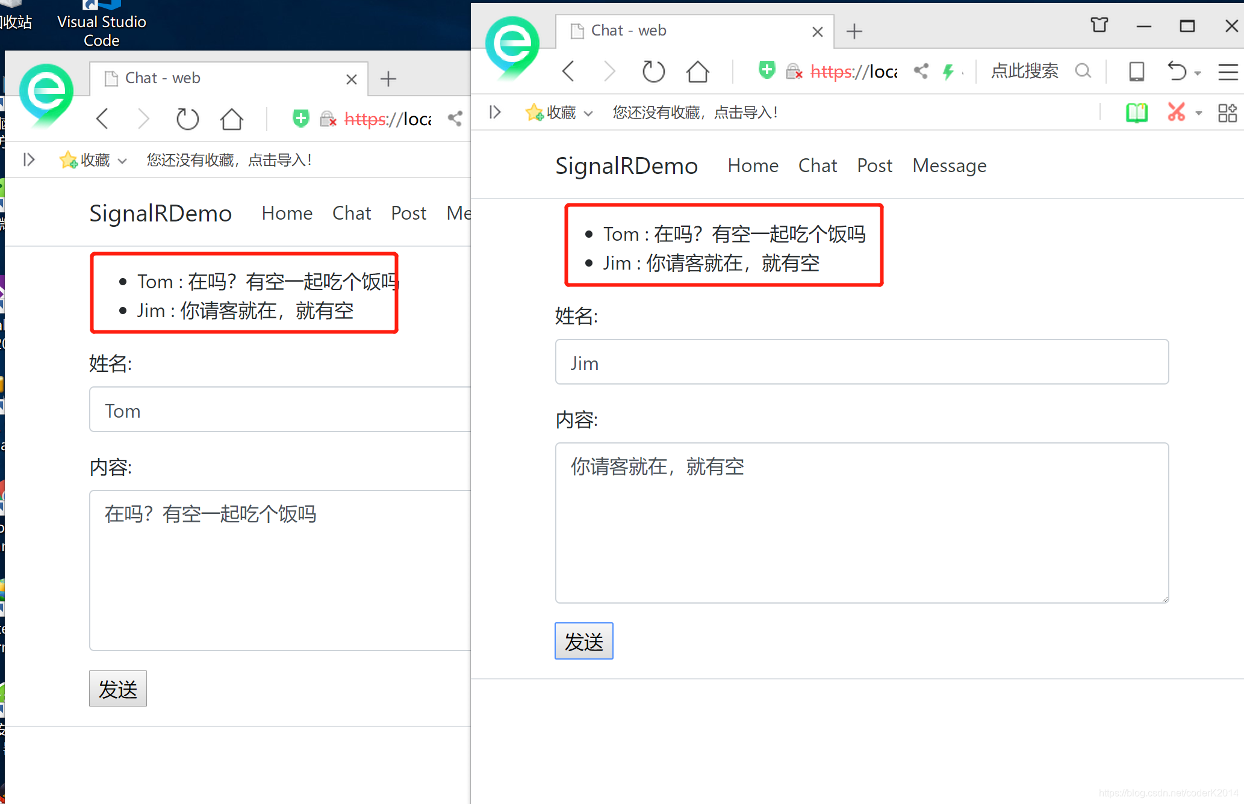Click the search magnifier icon
The width and height of the screenshot is (1244, 804).
pyautogui.click(x=1083, y=71)
